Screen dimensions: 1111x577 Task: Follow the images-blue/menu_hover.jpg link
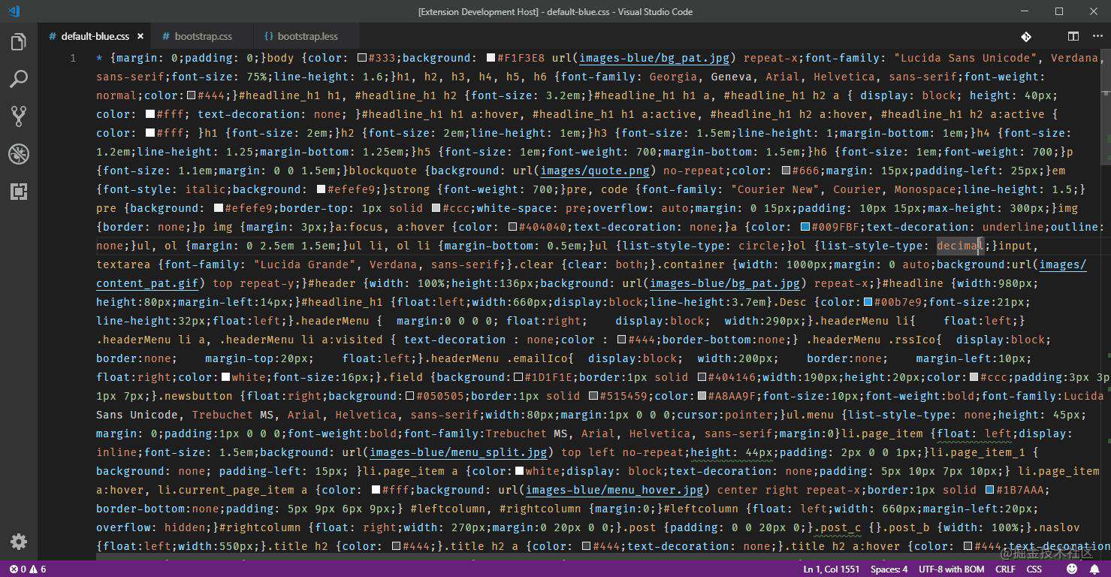[x=614, y=490]
